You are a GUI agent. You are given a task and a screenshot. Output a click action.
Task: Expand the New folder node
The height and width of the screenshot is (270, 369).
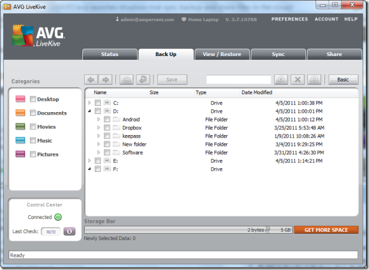[x=99, y=144]
